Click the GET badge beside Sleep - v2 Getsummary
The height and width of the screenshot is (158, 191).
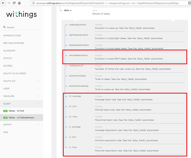coord(5,118)
